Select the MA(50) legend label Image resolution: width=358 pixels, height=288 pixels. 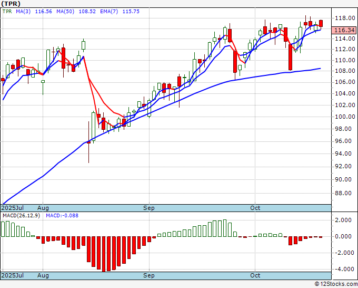(65, 12)
